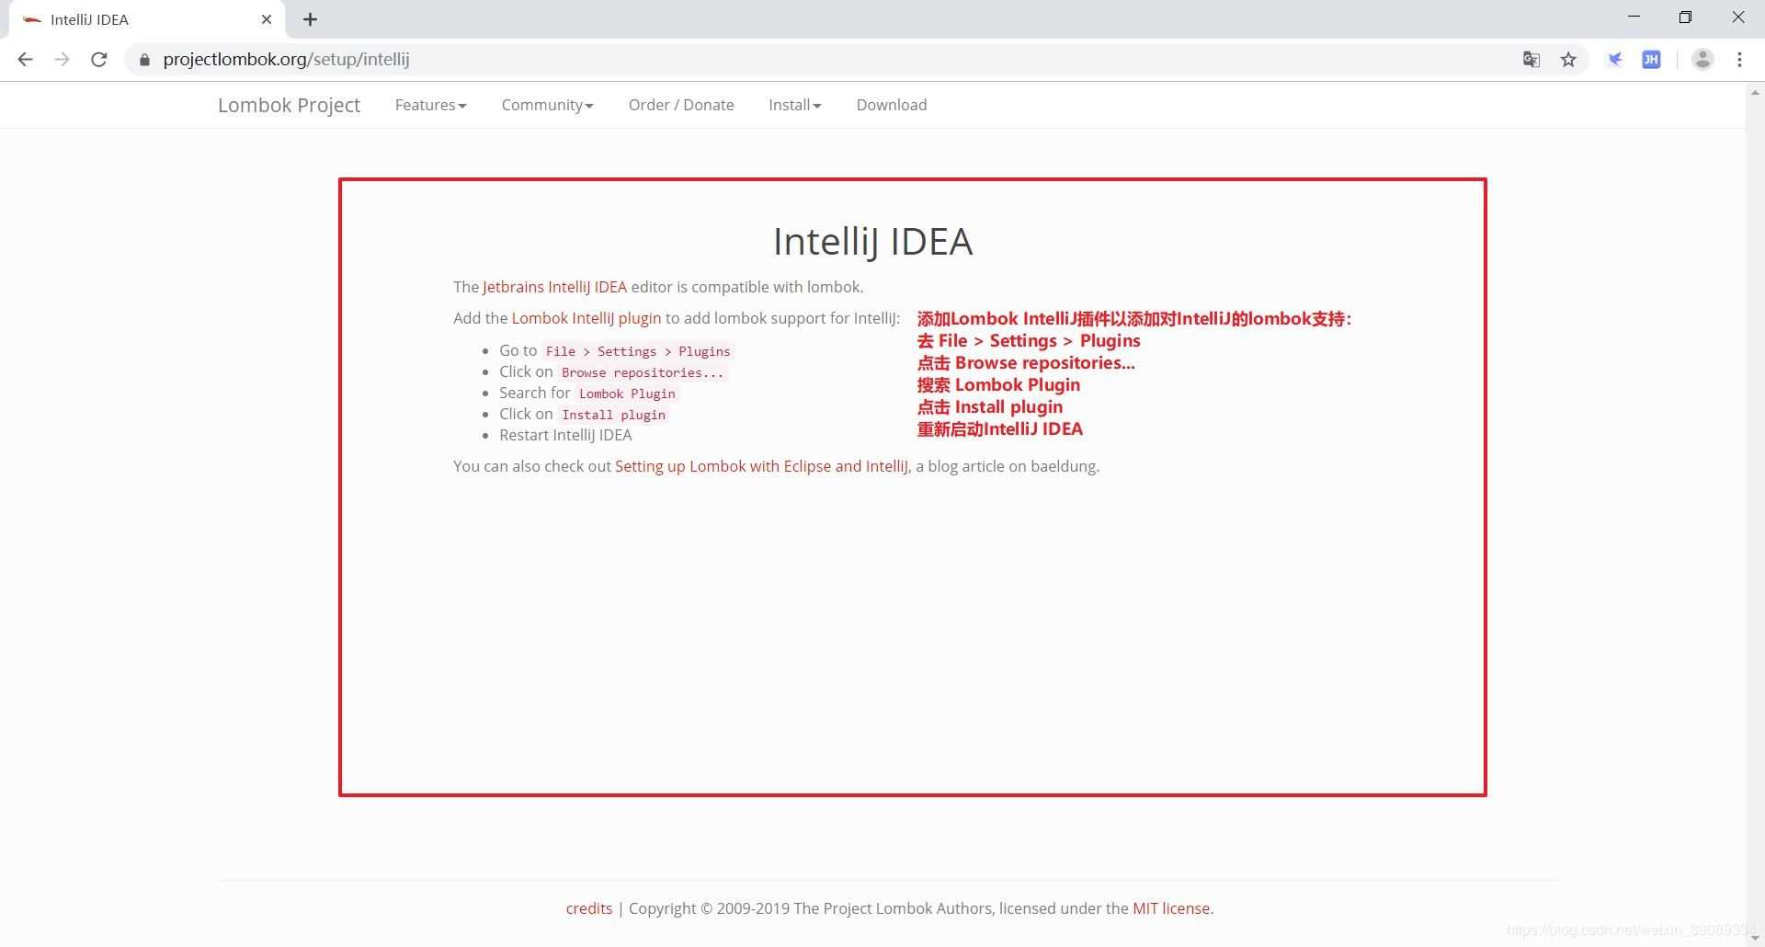Click the 'Install plugin' code text

[x=613, y=415]
